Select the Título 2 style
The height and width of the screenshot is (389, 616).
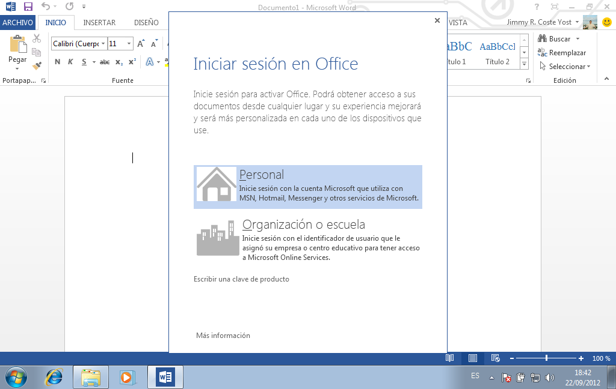click(x=497, y=53)
